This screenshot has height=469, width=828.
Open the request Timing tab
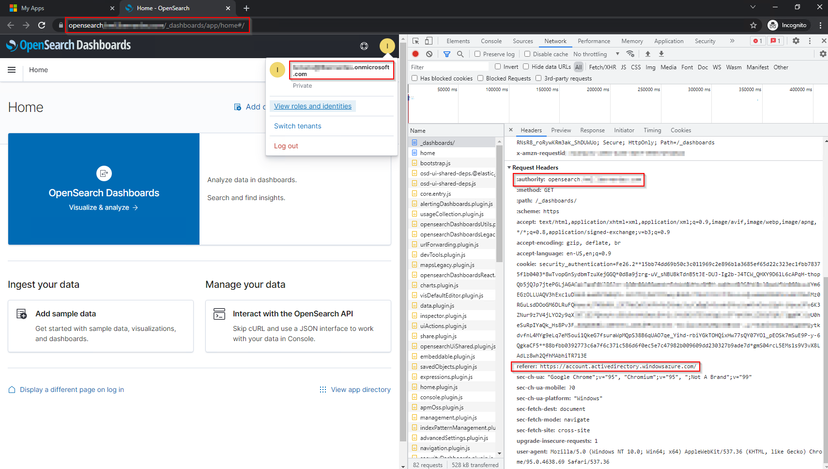(652, 130)
